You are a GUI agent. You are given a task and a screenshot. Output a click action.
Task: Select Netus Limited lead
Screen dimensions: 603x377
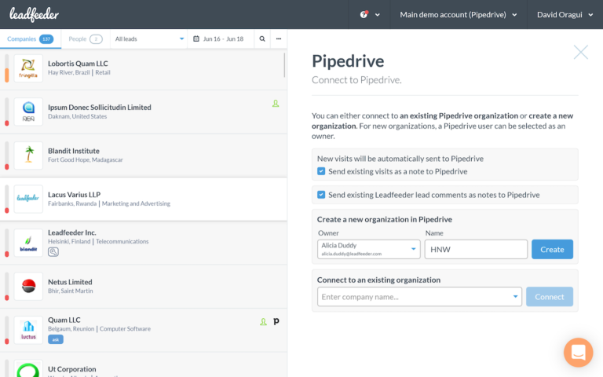[144, 286]
